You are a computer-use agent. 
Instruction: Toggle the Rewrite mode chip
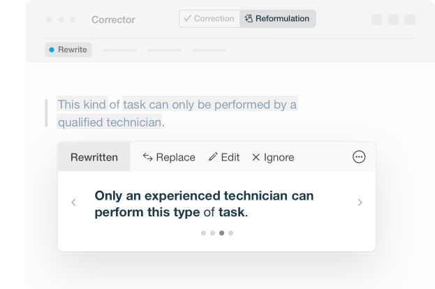68,50
